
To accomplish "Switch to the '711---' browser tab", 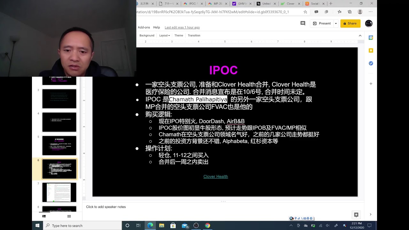I will click(169, 4).
